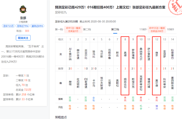
Task: Click 稳健 risk label under match 14
Action: pyautogui.click(x=172, y=107)
